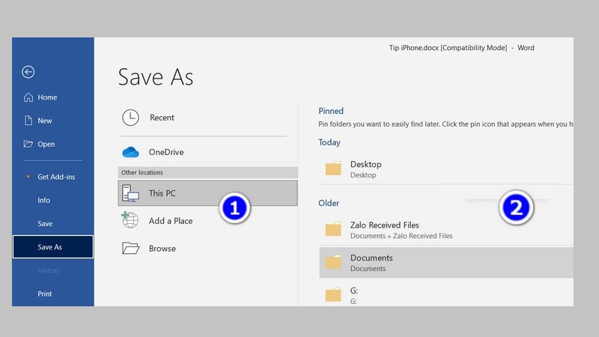Click the Open folder icon in sidebar
599x337 pixels.
[28, 144]
